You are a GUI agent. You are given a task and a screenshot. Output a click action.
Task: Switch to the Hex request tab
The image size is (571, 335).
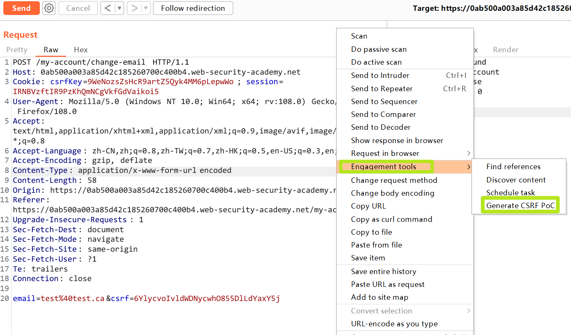pyautogui.click(x=81, y=50)
